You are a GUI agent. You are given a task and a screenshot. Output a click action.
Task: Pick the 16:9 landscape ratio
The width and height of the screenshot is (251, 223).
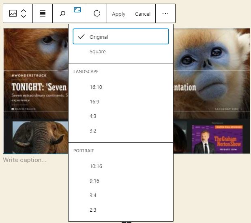[x=121, y=102]
